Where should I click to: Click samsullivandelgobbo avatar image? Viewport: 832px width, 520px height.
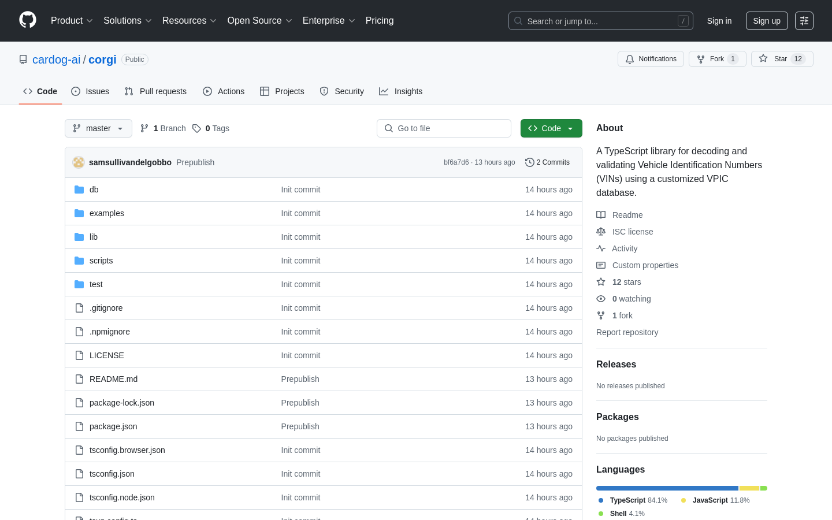79,162
